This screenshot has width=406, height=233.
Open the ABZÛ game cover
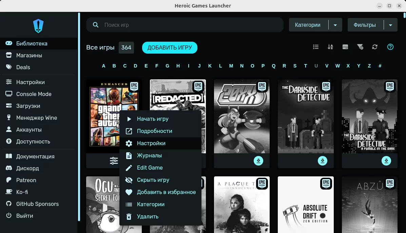370,205
